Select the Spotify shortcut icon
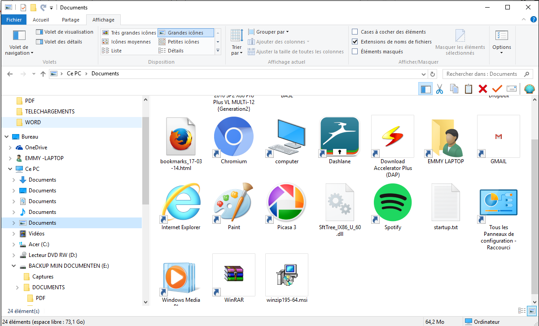 (393, 202)
